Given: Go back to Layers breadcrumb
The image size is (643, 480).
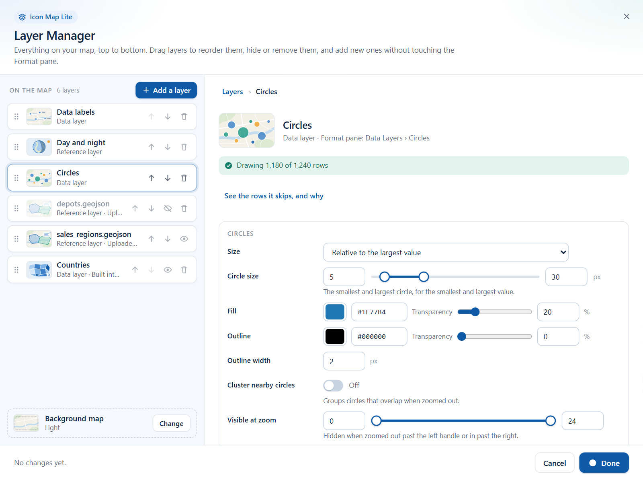Looking at the screenshot, I should coord(233,92).
